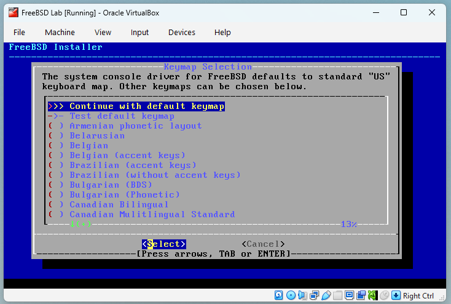Click the green down-arrow scroll indicator
Image resolution: width=451 pixels, height=304 pixels.
coord(80,224)
